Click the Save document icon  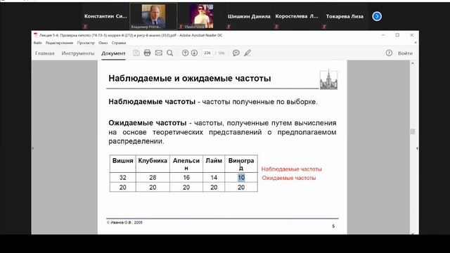136,53
